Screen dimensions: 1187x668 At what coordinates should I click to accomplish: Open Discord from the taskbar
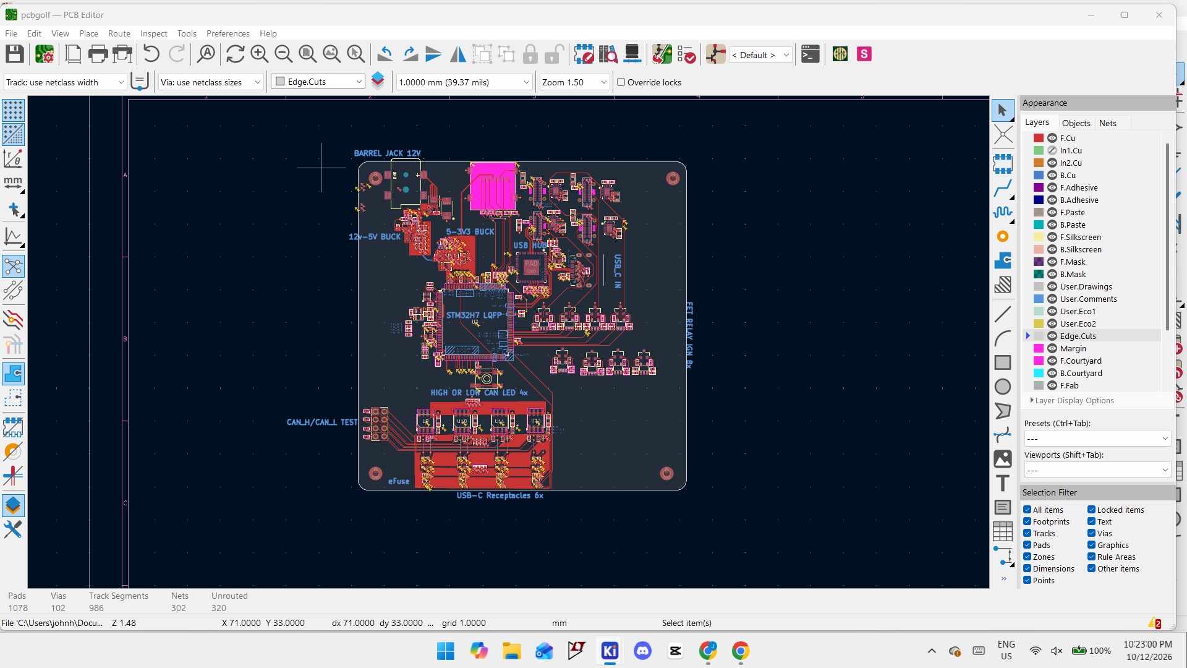(x=643, y=651)
